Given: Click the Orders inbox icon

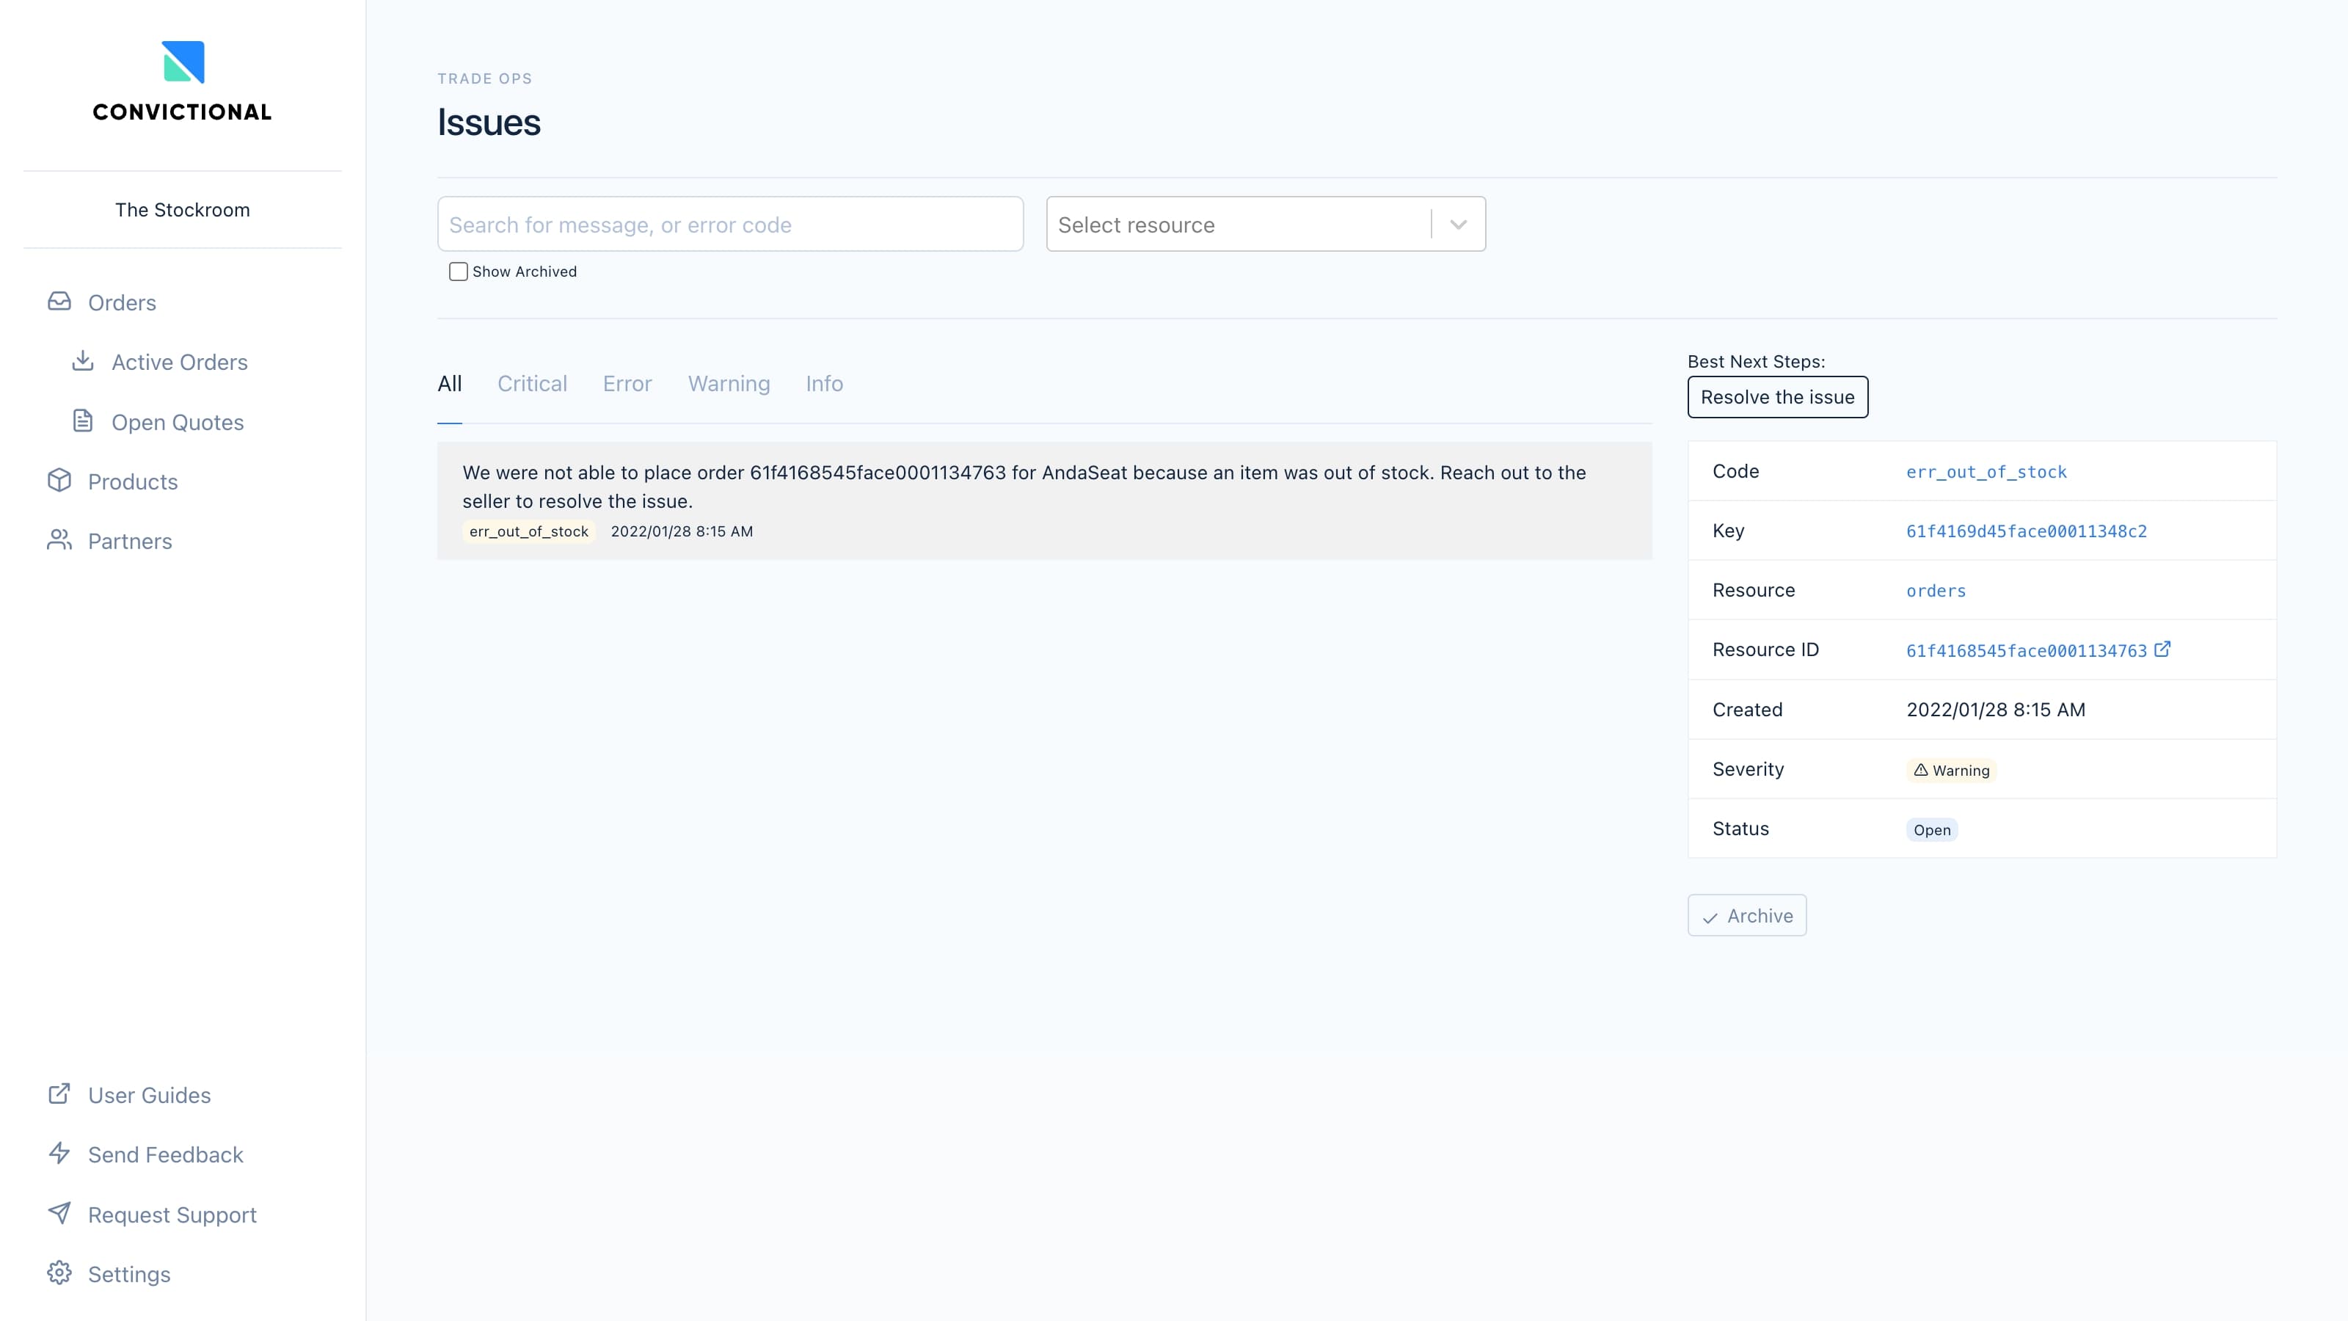Looking at the screenshot, I should pyautogui.click(x=59, y=302).
